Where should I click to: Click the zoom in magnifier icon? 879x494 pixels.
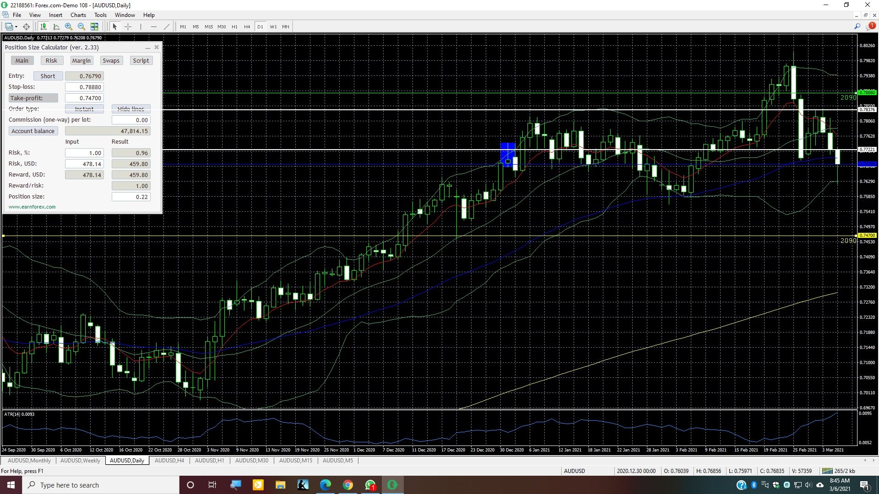coord(69,27)
